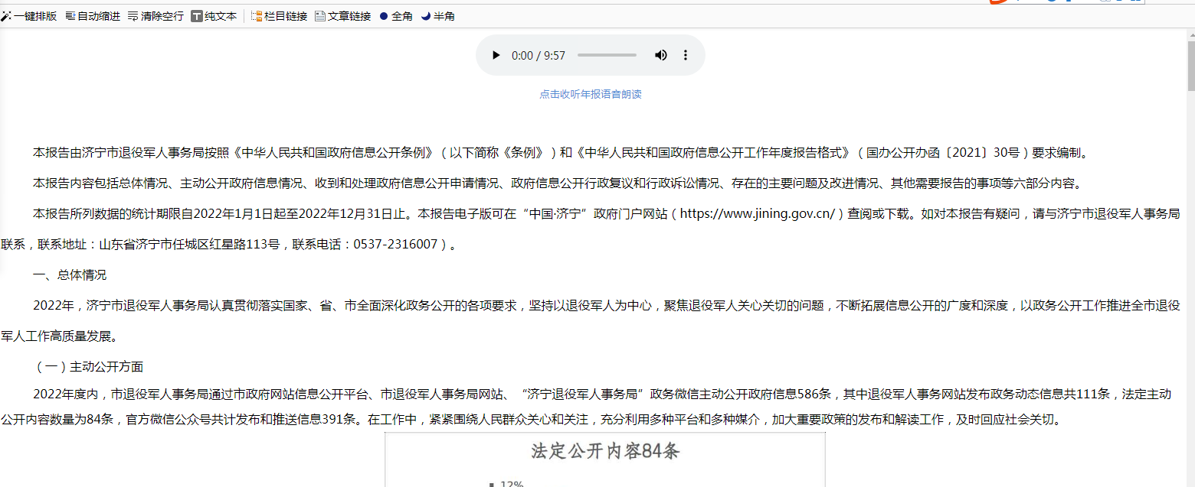This screenshot has width=1195, height=487.
Task: Open audio player more options menu
Action: tap(686, 55)
